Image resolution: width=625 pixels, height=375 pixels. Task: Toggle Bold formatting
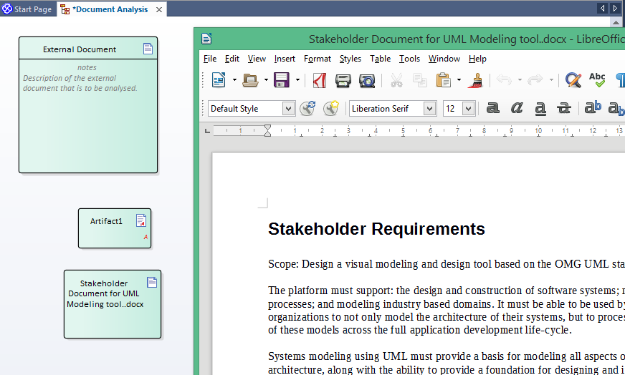[x=493, y=108]
